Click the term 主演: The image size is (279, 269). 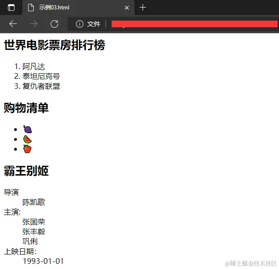pos(12,212)
